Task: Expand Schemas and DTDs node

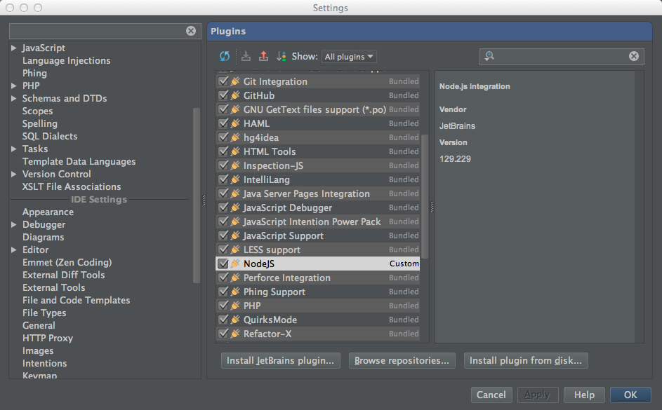Action: (13, 99)
